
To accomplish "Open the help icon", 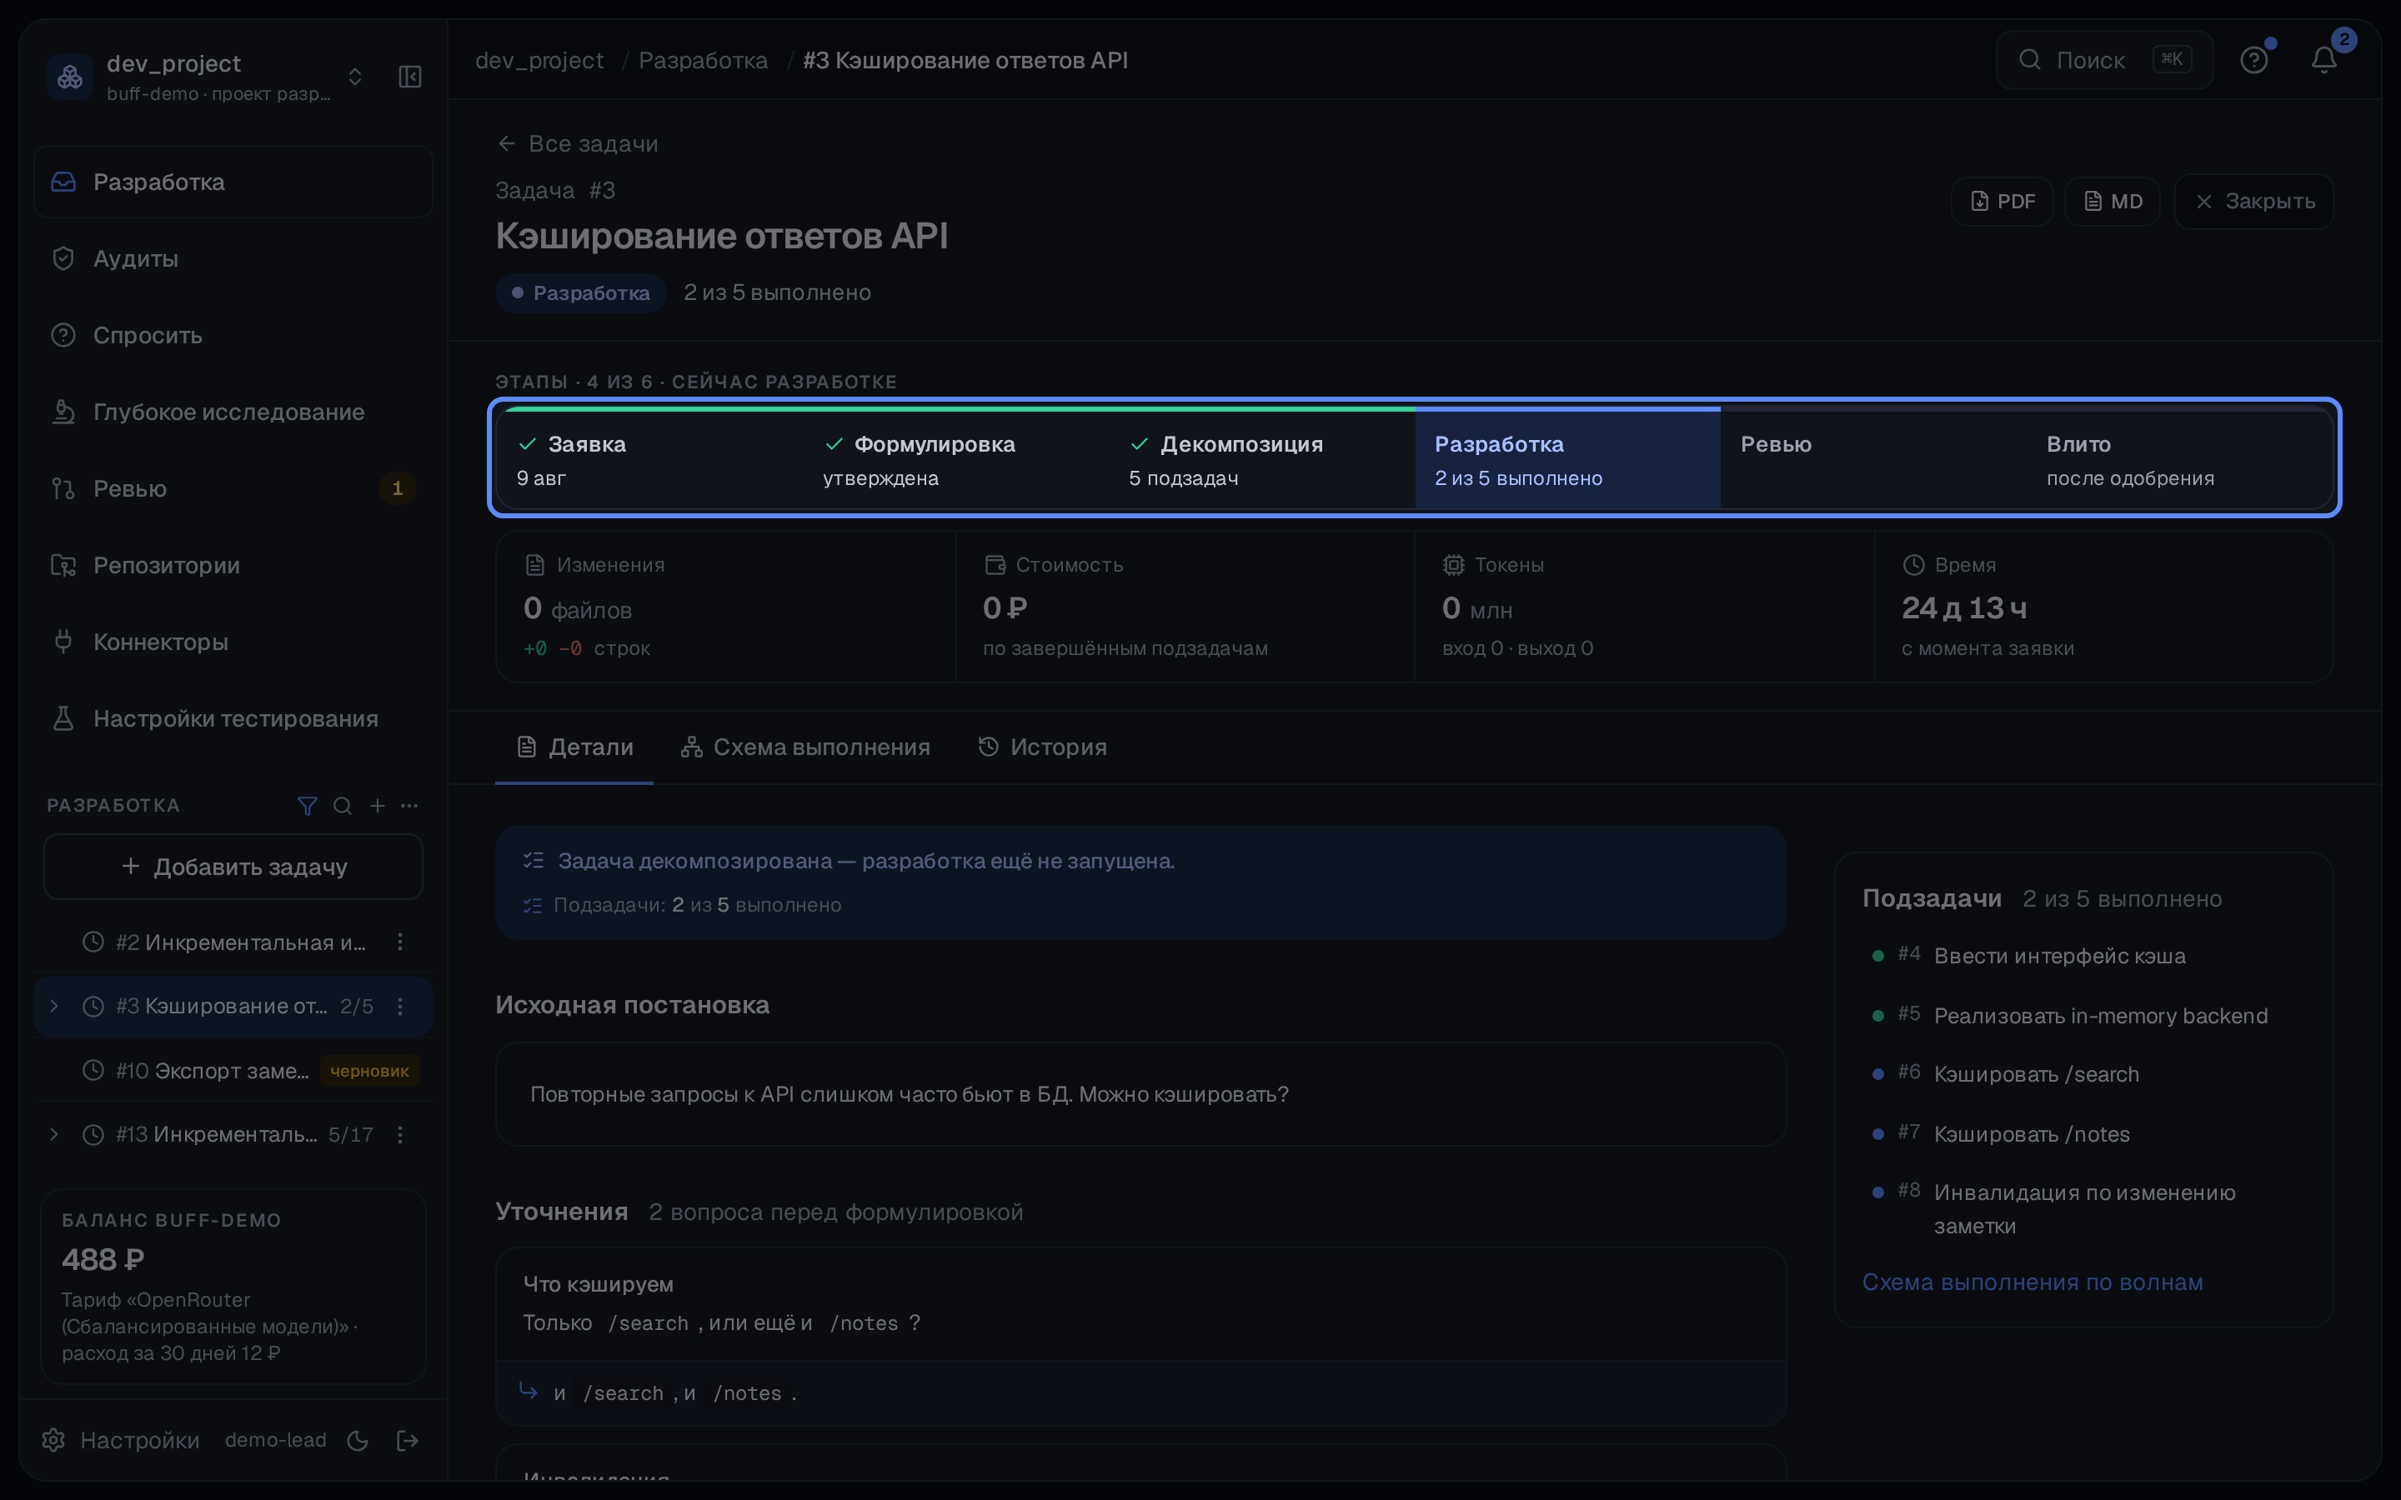I will (2254, 61).
